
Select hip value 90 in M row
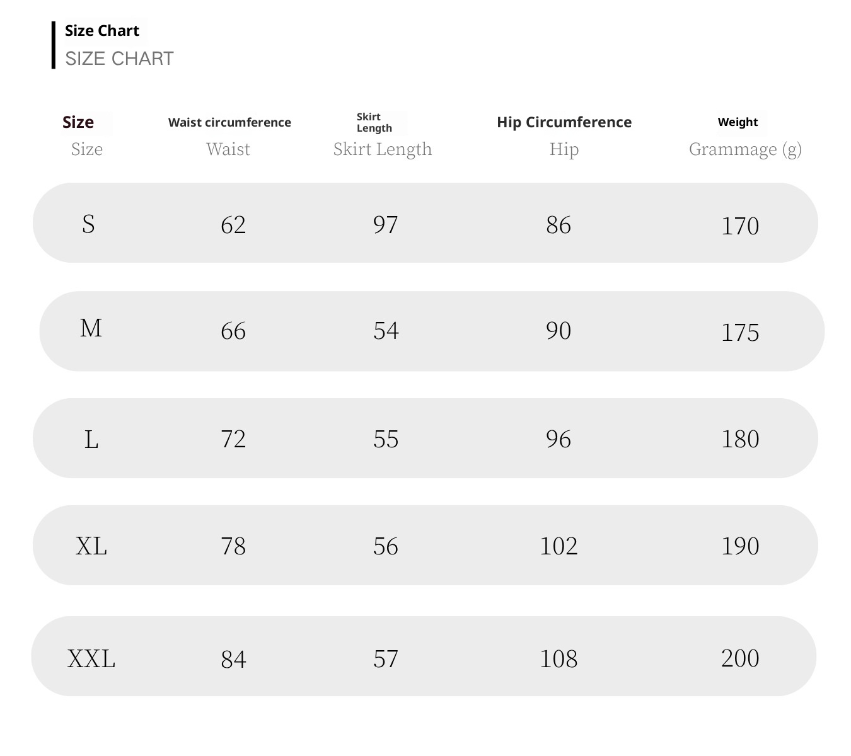pos(559,331)
